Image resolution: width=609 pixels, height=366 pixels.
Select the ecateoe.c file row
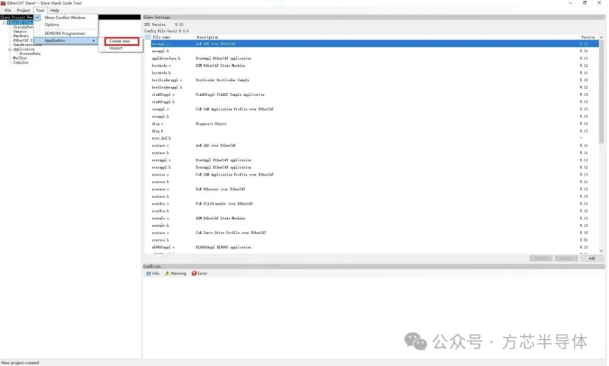tap(375, 189)
